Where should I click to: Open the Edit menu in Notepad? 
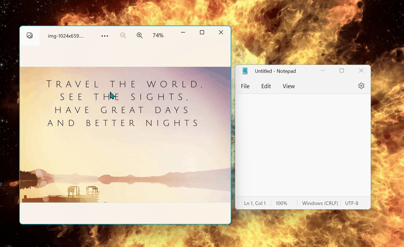pos(266,86)
